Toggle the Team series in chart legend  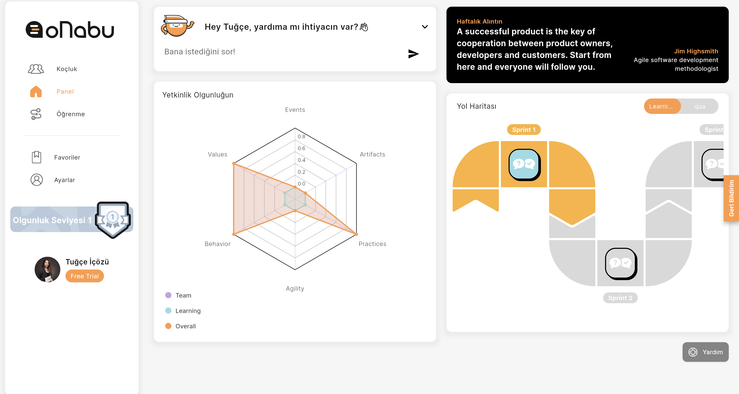pos(168,295)
